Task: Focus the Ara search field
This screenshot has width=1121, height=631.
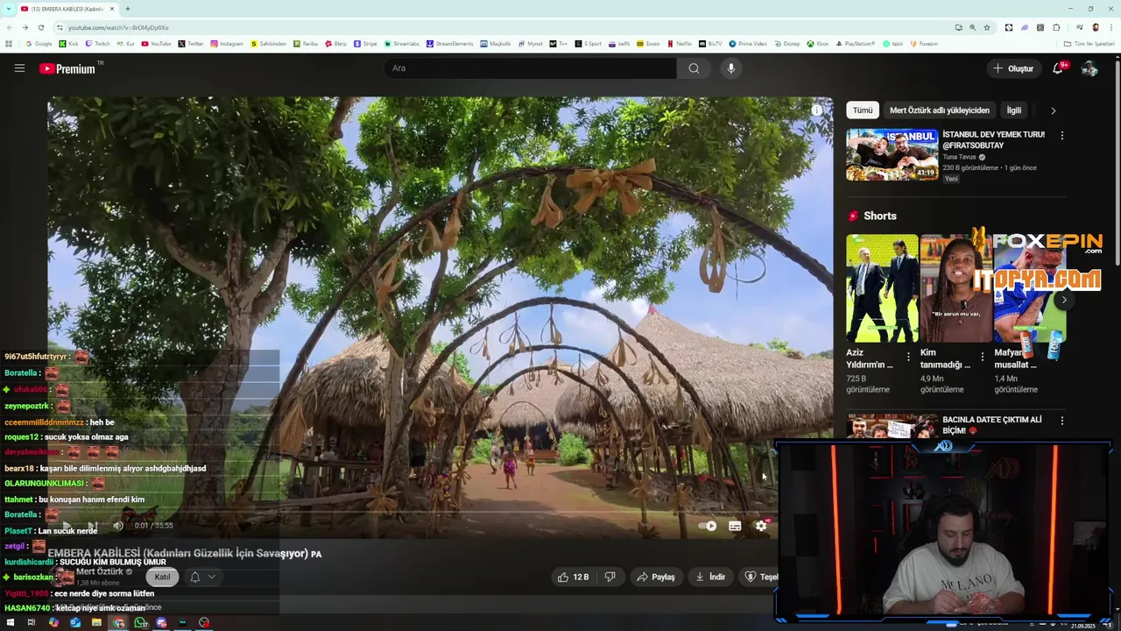Action: point(530,68)
